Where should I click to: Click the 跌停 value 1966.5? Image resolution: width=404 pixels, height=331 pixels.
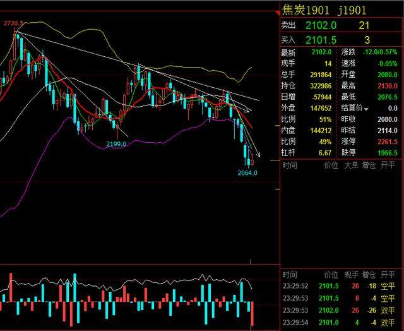tap(388, 153)
